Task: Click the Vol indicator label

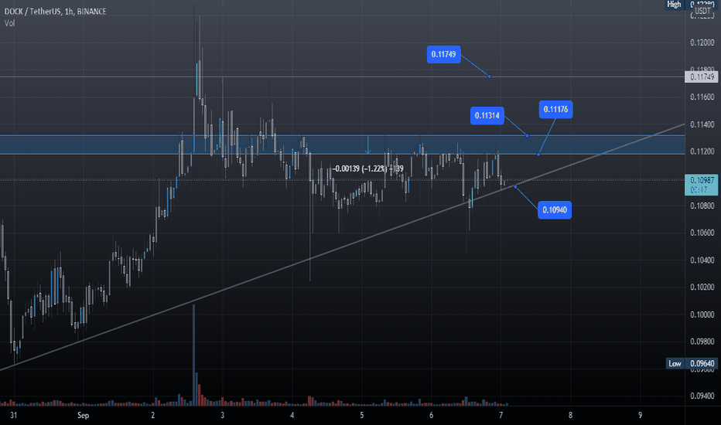Action: (9, 23)
